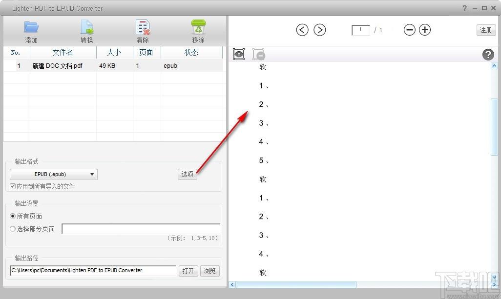
Task: Expand the EPUB (.epub) format dropdown
Action: pos(54,174)
